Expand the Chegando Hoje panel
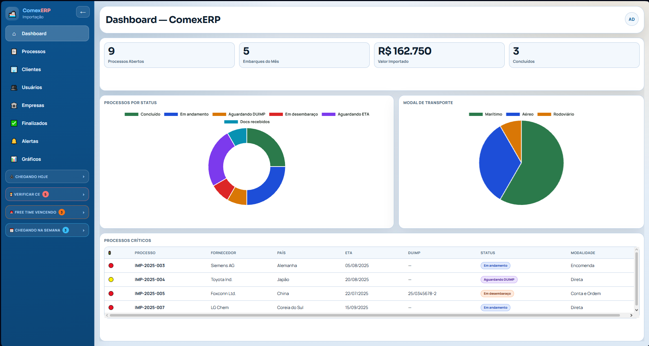Viewport: 649px width, 346px height. click(x=47, y=177)
